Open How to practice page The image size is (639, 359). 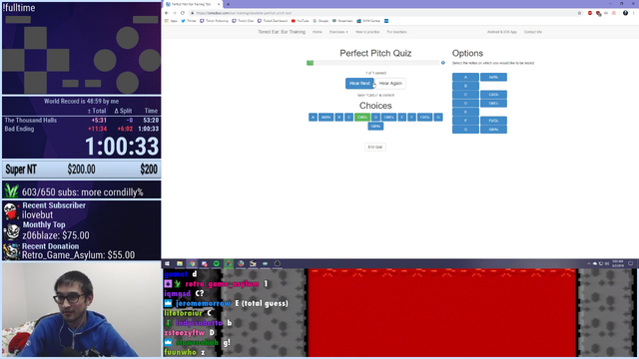(x=367, y=32)
